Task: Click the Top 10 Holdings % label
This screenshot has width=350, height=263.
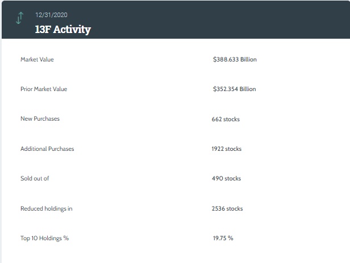Action: pos(44,239)
